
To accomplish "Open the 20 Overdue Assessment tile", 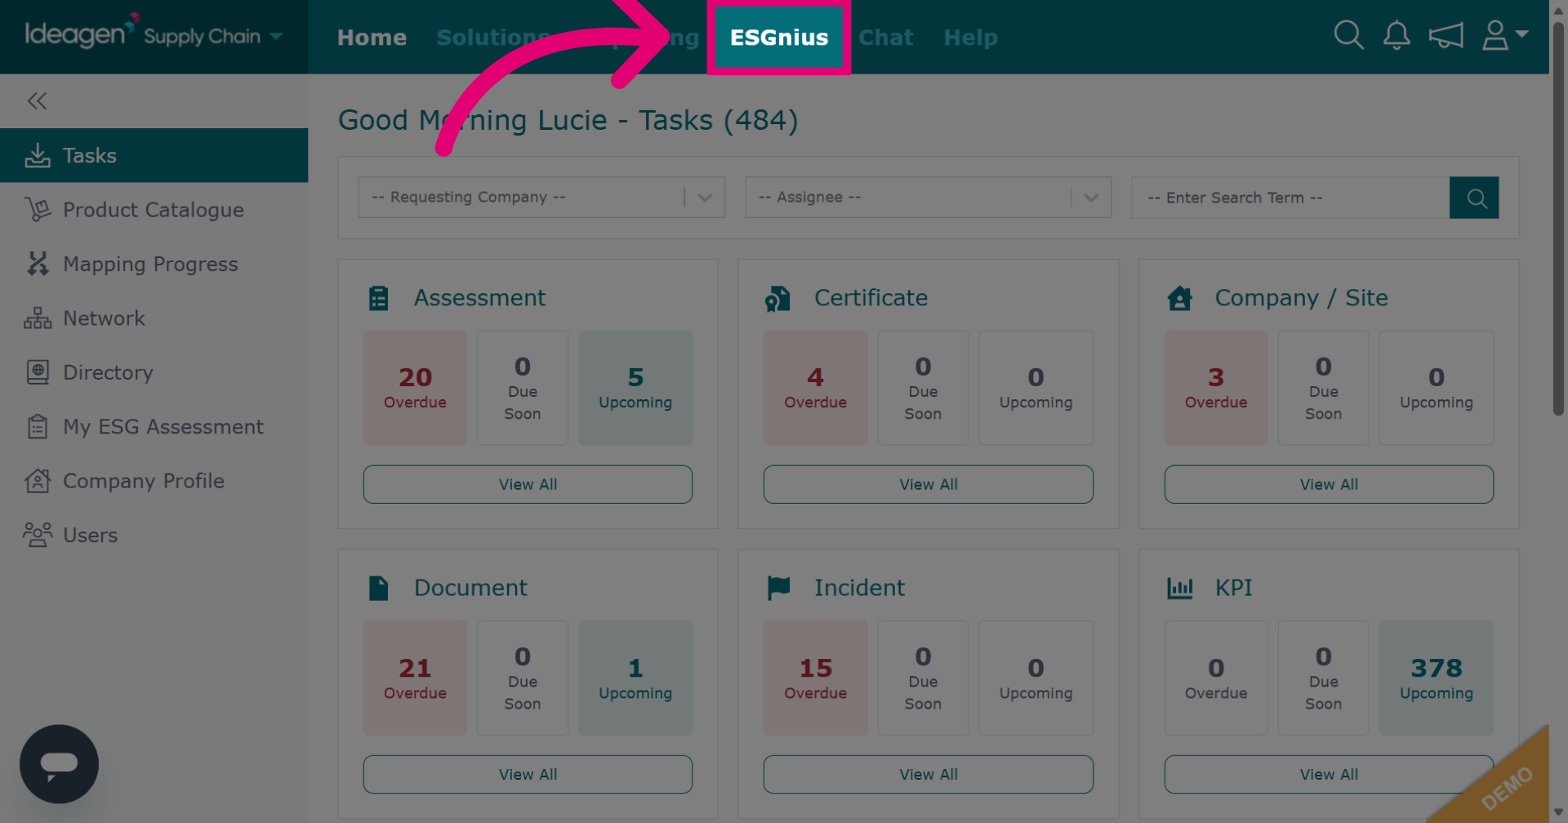I will (415, 388).
